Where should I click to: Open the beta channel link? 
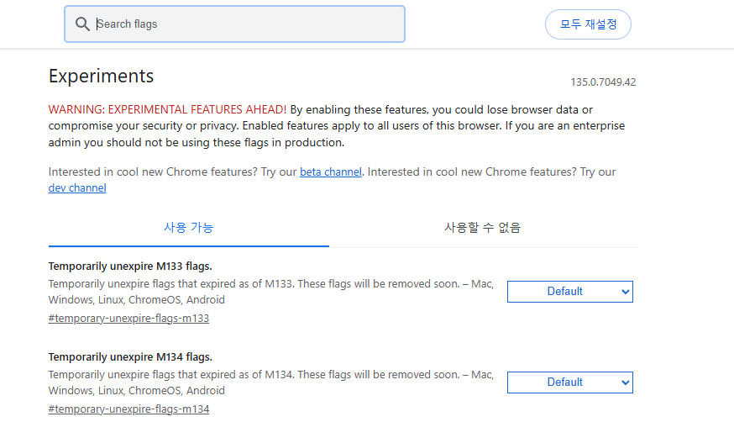pyautogui.click(x=331, y=171)
